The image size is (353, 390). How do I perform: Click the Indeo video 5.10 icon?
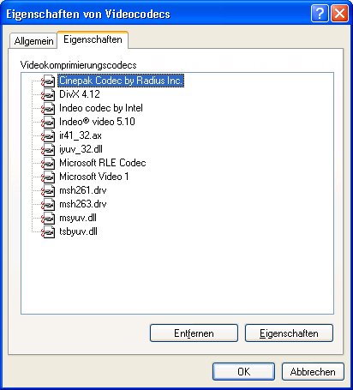click(x=48, y=123)
